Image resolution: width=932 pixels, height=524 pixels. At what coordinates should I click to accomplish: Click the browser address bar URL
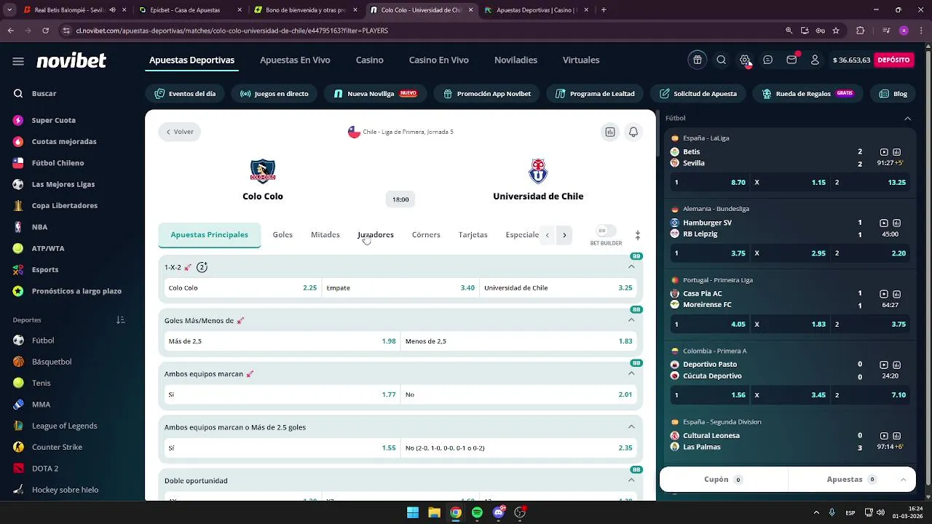[x=232, y=31]
